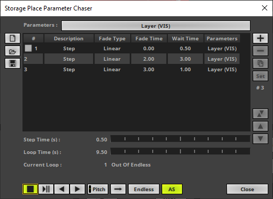The height and width of the screenshot is (199, 273).
Task: Save the chaser using the floppy disk icon
Action: point(13,63)
